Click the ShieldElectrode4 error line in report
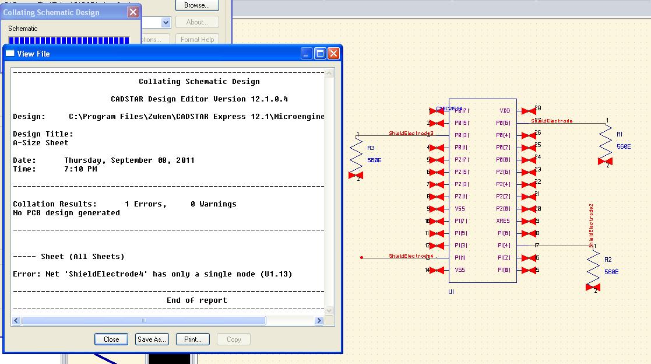651x364 pixels. [152, 274]
